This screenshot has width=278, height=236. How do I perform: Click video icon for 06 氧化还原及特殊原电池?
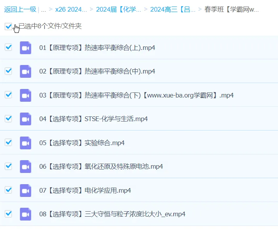(x=26, y=166)
